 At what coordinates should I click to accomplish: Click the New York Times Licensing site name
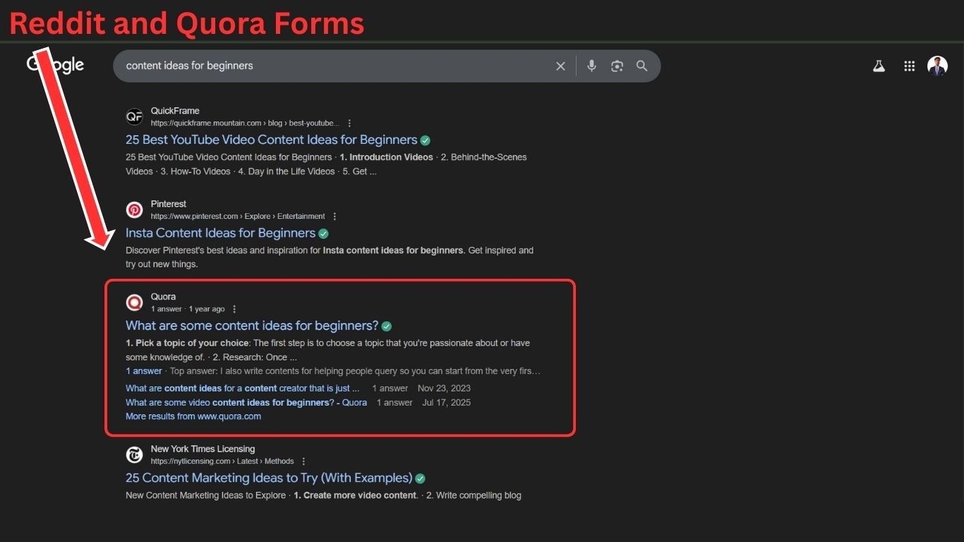coord(203,449)
